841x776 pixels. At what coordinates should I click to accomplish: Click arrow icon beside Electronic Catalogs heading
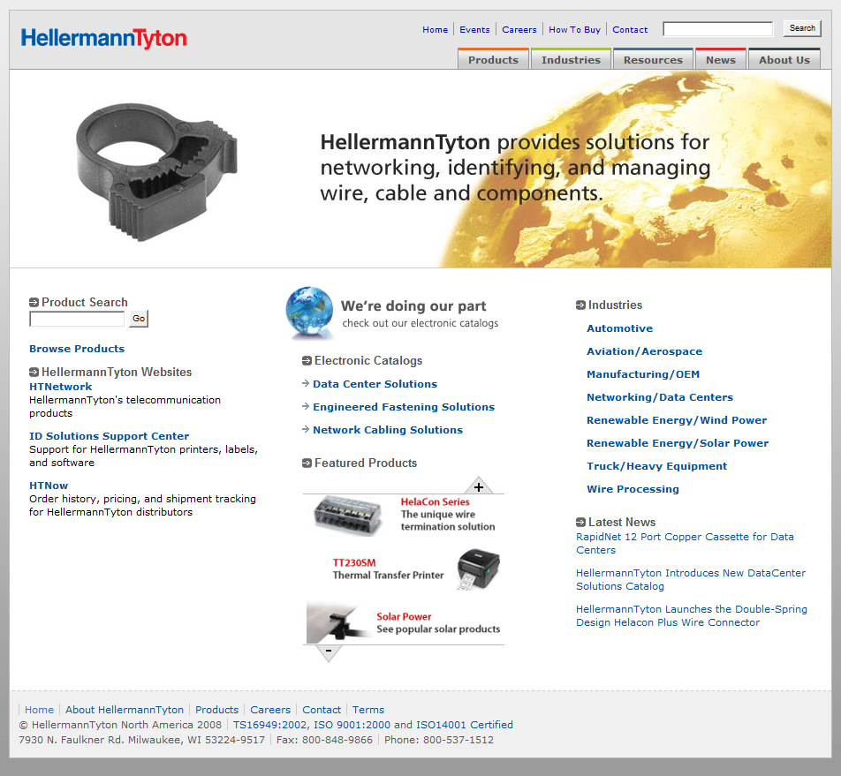click(307, 361)
